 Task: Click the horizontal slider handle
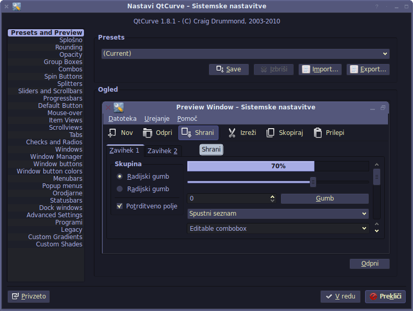point(313,182)
